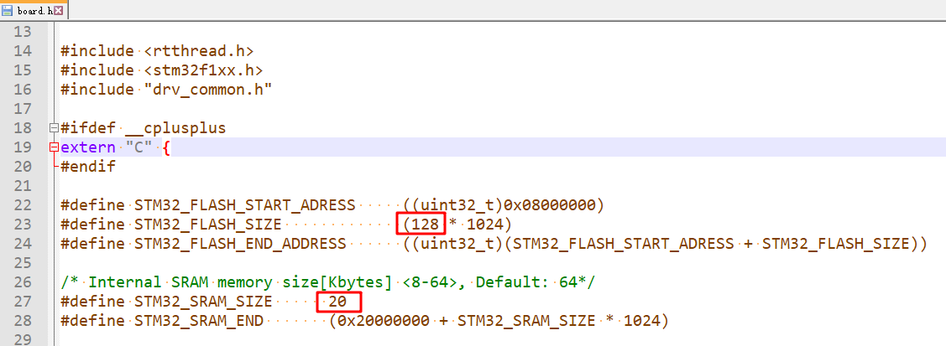Click the STM32_FLASH_END_ADDRESS macro name
Viewport: 946px width, 346px height.
pyautogui.click(x=241, y=244)
